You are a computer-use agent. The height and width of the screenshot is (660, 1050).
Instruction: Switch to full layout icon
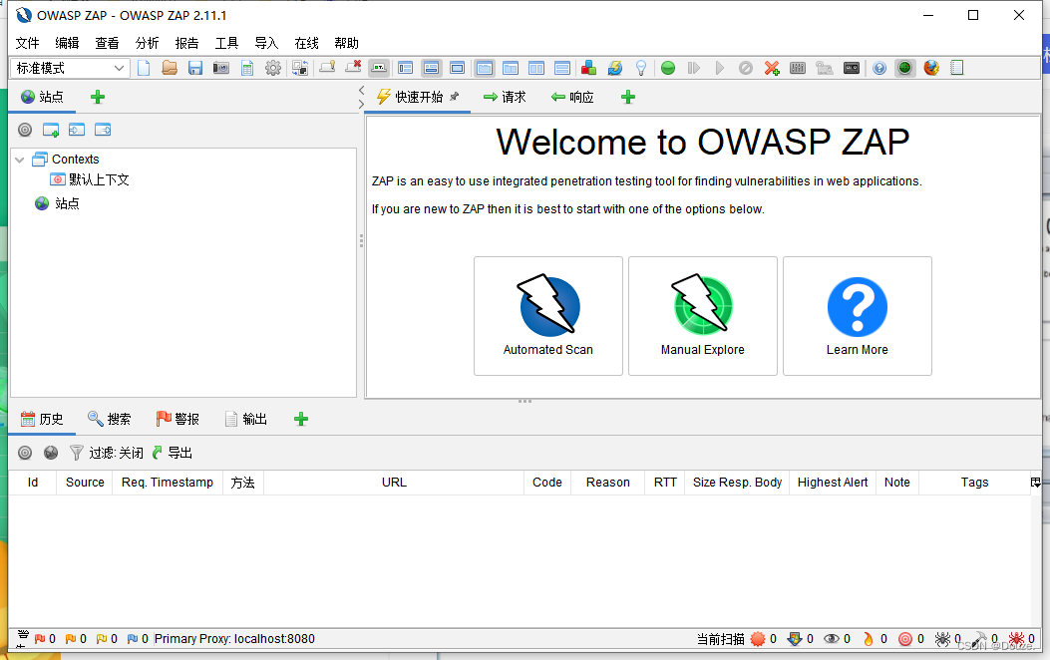(x=458, y=68)
